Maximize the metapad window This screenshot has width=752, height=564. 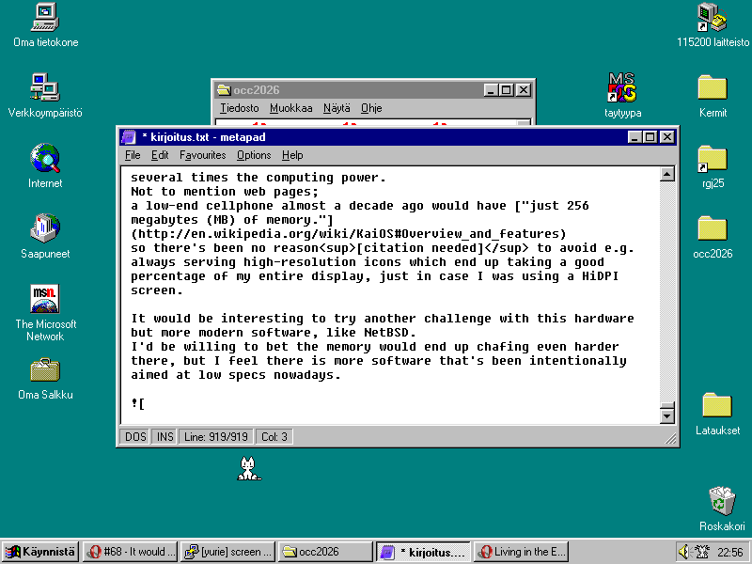click(650, 137)
